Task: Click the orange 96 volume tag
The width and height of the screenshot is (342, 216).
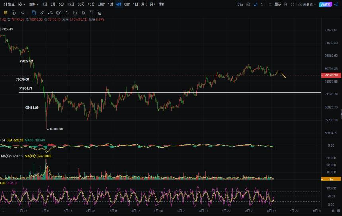Action: [x=331, y=179]
